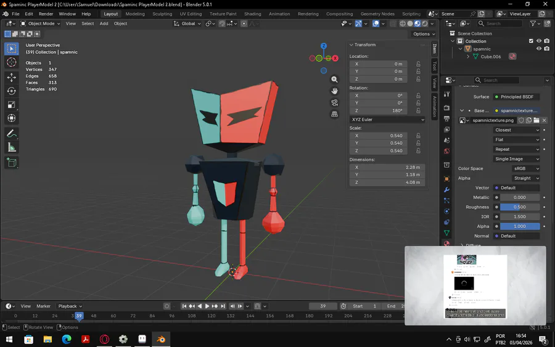The width and height of the screenshot is (555, 347).
Task: Select the Add Cube tool
Action: click(11, 163)
